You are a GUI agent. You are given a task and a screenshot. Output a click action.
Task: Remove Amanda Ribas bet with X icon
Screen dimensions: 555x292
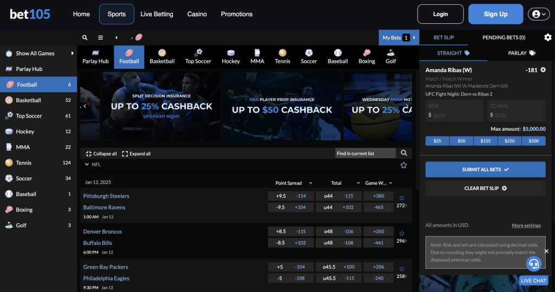point(543,70)
